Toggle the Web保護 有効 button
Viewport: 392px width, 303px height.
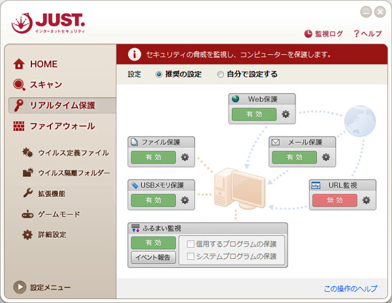[253, 115]
